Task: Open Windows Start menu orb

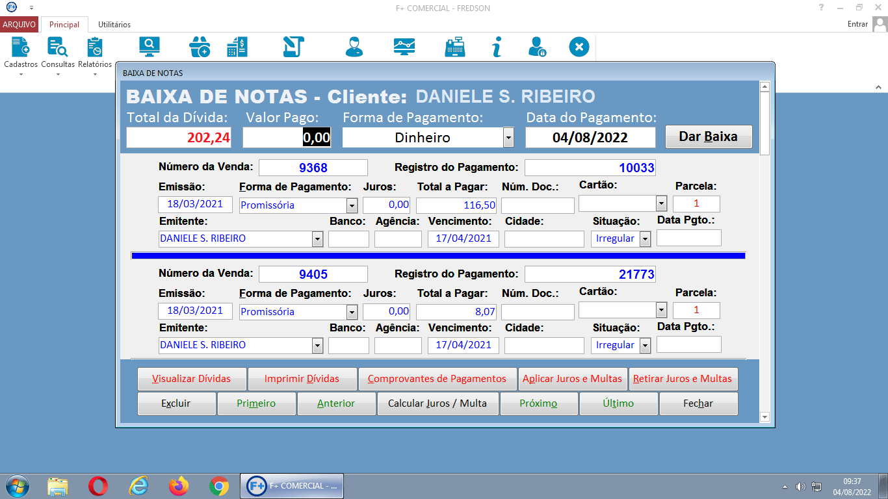Action: click(x=17, y=486)
